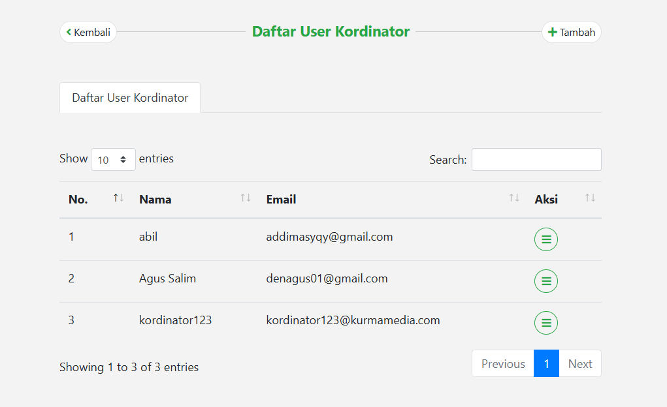The height and width of the screenshot is (407, 667).
Task: Go to the Previous page
Action: coord(502,364)
